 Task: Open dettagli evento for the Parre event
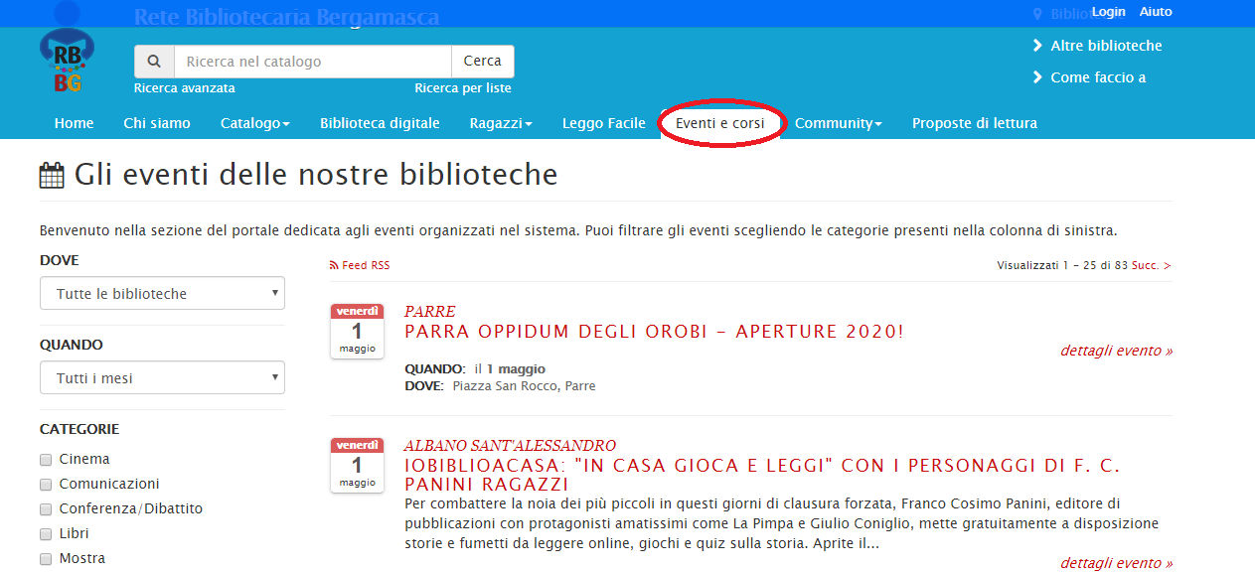(1116, 351)
